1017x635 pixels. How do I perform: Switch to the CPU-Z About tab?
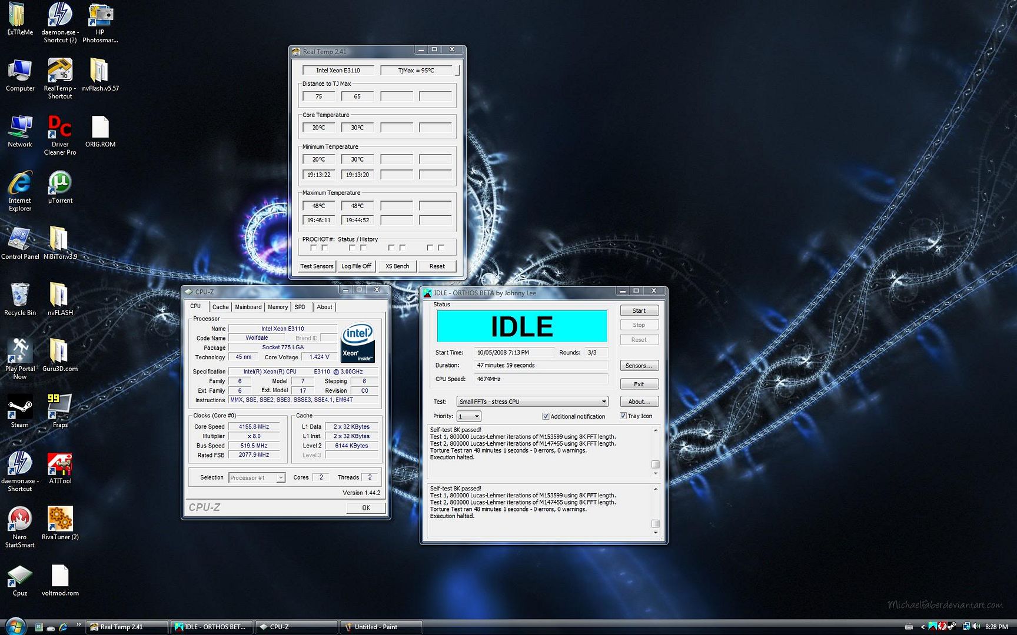pyautogui.click(x=324, y=307)
